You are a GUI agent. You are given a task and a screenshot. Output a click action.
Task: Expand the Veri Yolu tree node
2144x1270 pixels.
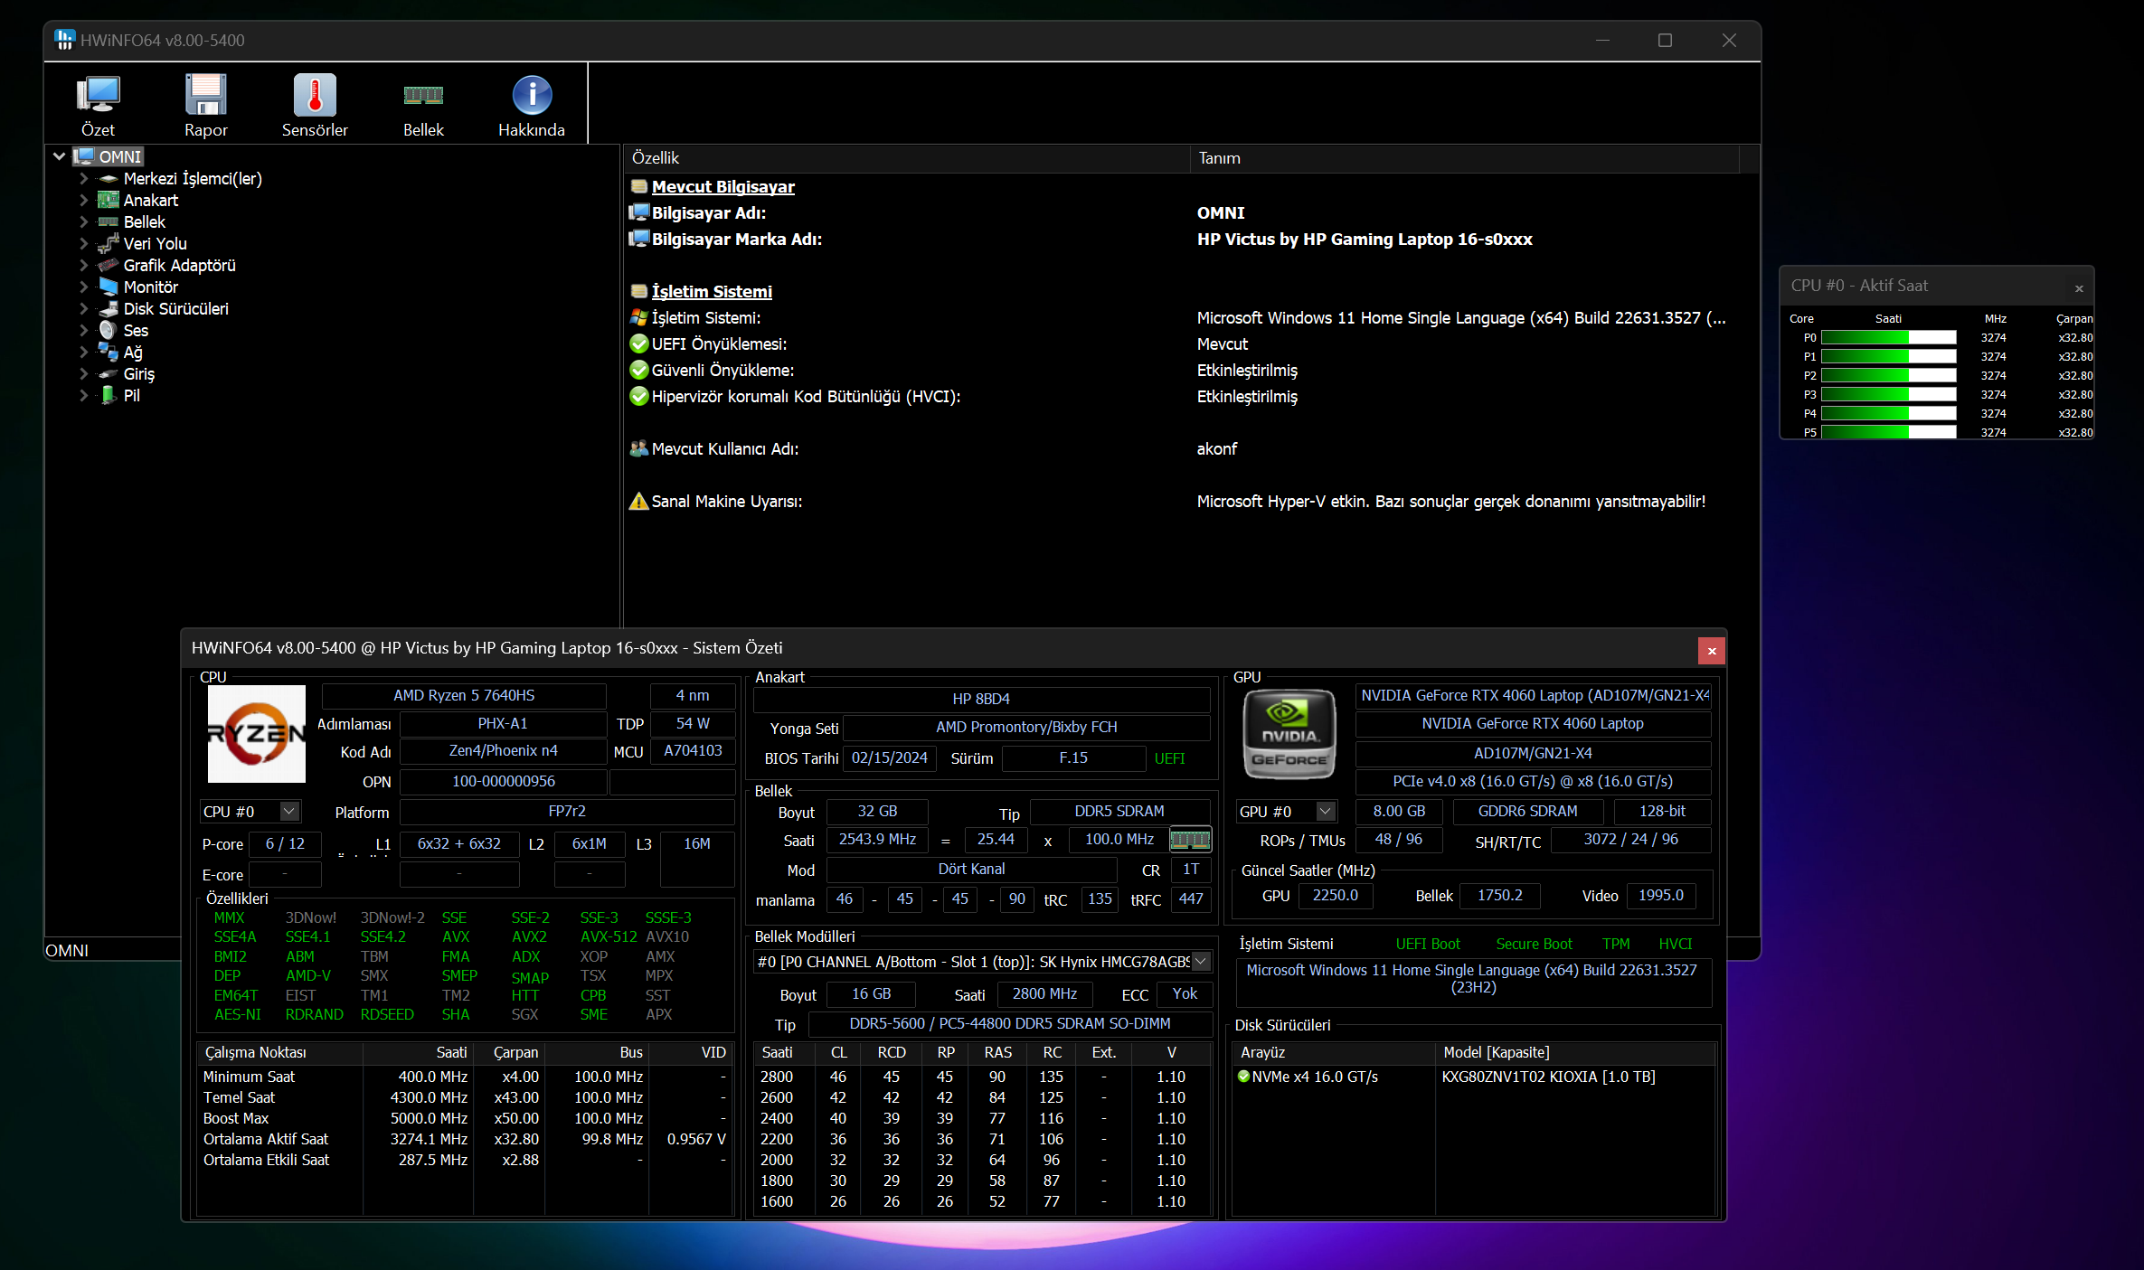coord(84,243)
